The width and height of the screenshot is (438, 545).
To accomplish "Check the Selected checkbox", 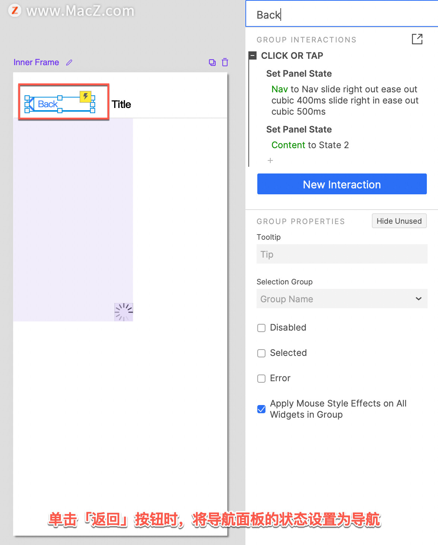I will pyautogui.click(x=261, y=353).
